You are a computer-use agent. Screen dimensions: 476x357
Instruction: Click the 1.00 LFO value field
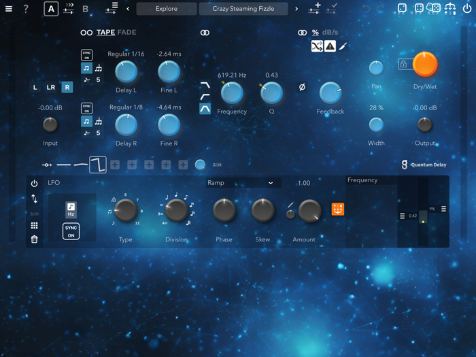304,183
